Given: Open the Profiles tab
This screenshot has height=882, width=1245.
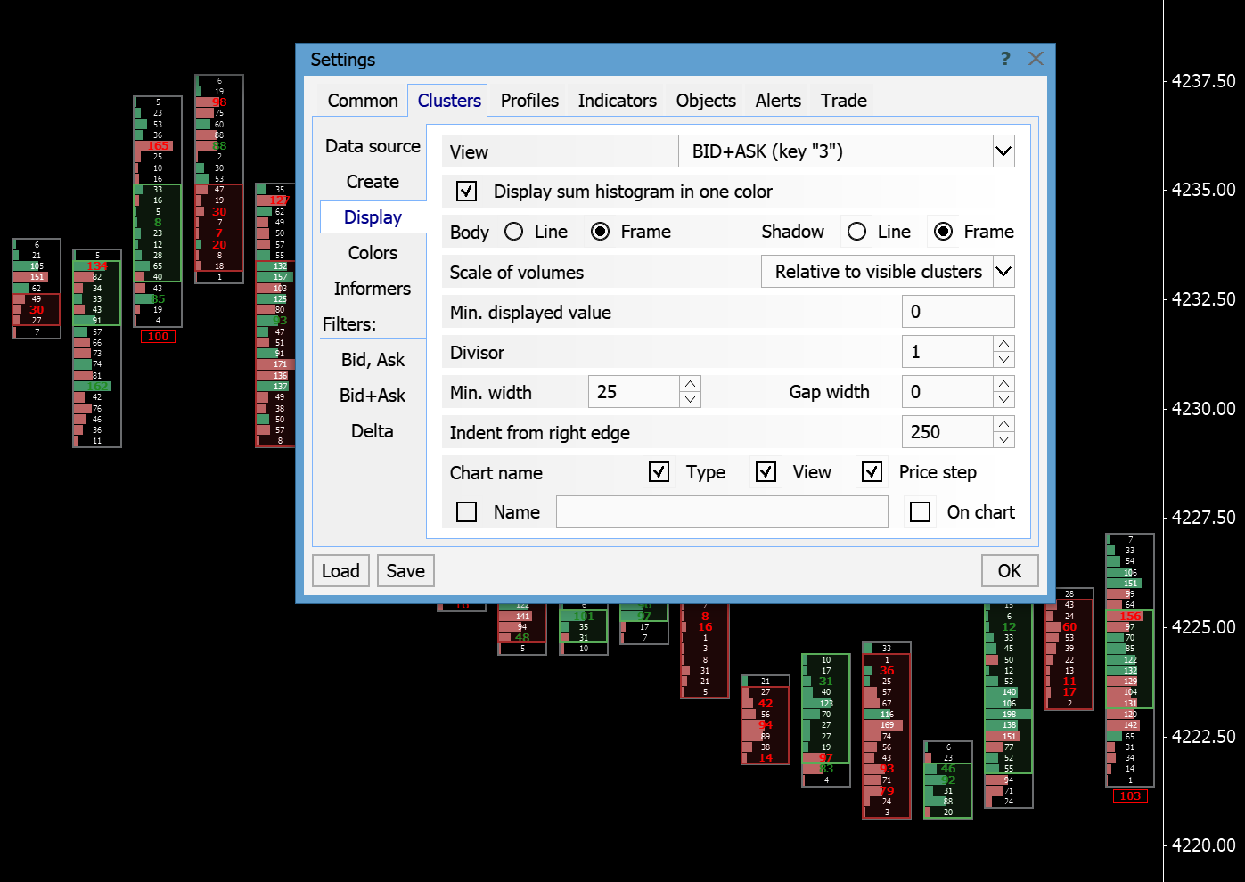Looking at the screenshot, I should pyautogui.click(x=529, y=101).
